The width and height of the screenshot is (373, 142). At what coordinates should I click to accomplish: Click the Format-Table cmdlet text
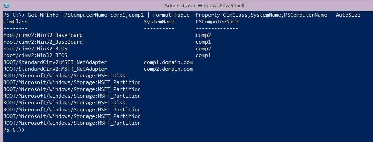point(171,15)
